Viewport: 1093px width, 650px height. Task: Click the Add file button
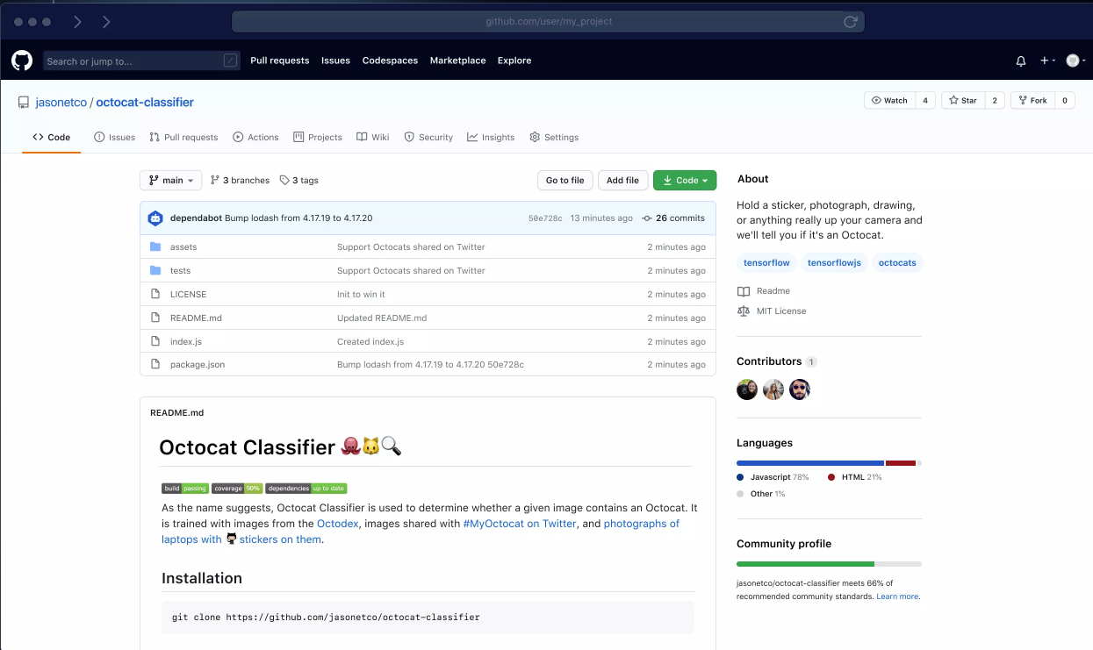(x=622, y=181)
